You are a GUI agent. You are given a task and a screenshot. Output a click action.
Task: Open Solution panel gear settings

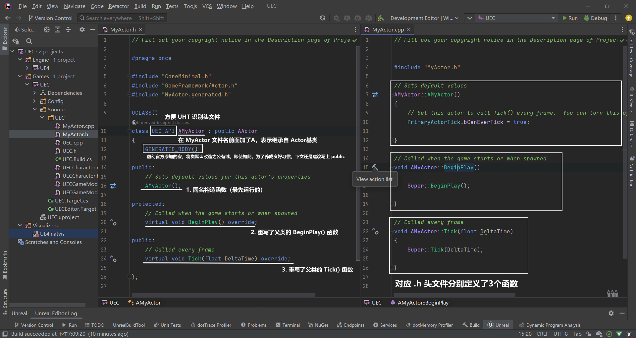click(x=82, y=29)
